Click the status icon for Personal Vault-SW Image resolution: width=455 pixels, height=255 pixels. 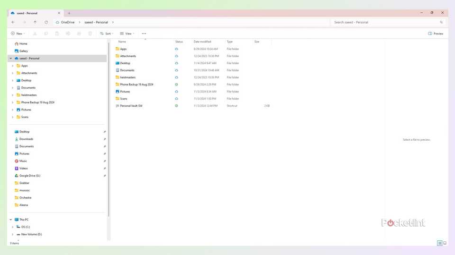(x=176, y=106)
